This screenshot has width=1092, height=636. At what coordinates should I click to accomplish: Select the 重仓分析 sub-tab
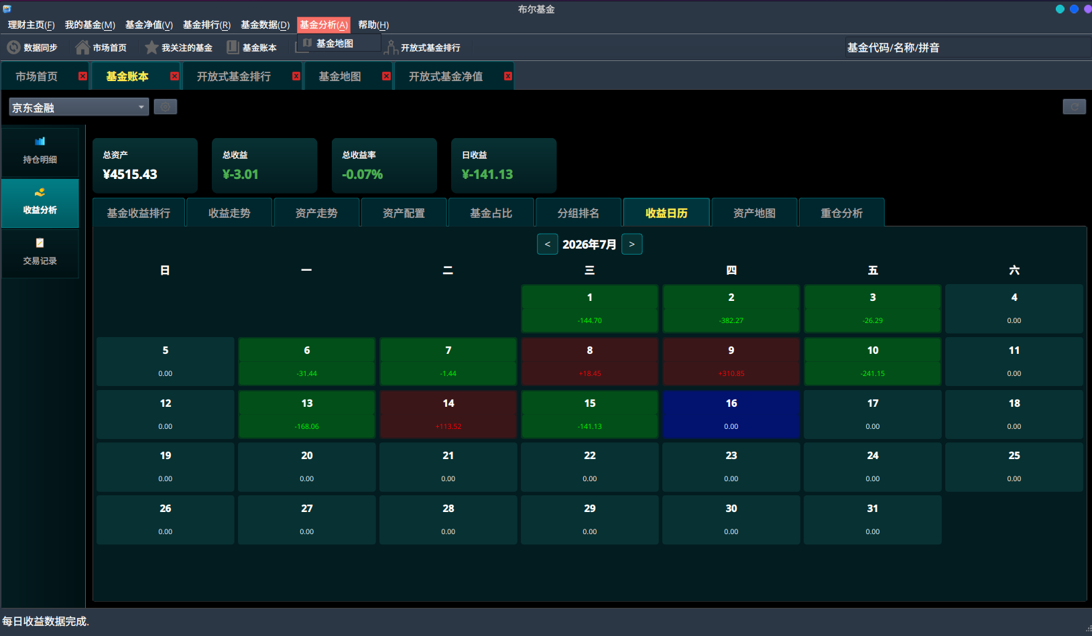pyautogui.click(x=842, y=213)
